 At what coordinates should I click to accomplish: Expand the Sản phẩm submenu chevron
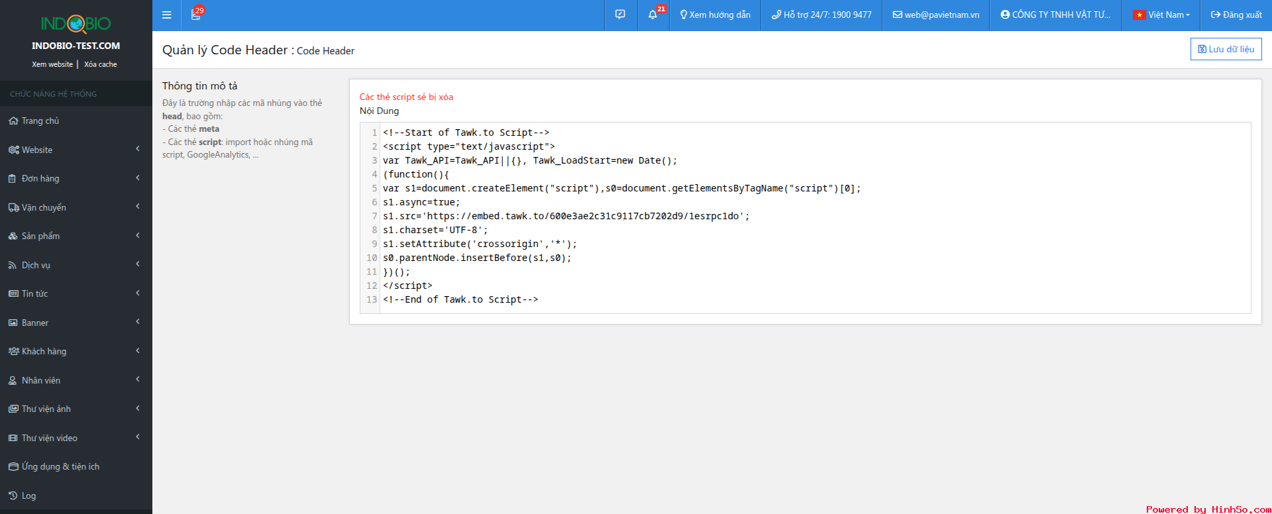pos(138,235)
